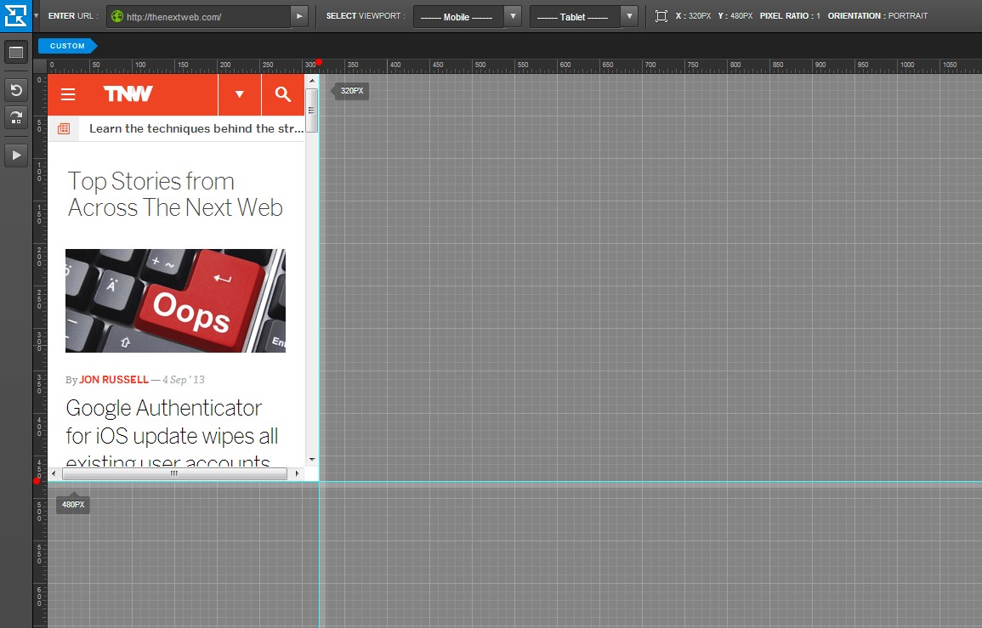This screenshot has height=628, width=982.
Task: Click the browser window icon in left sidebar
Action: pos(15,53)
